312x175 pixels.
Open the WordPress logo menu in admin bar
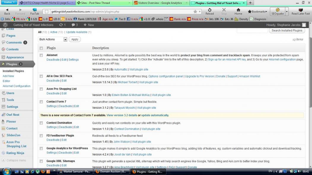[x=5, y=25]
